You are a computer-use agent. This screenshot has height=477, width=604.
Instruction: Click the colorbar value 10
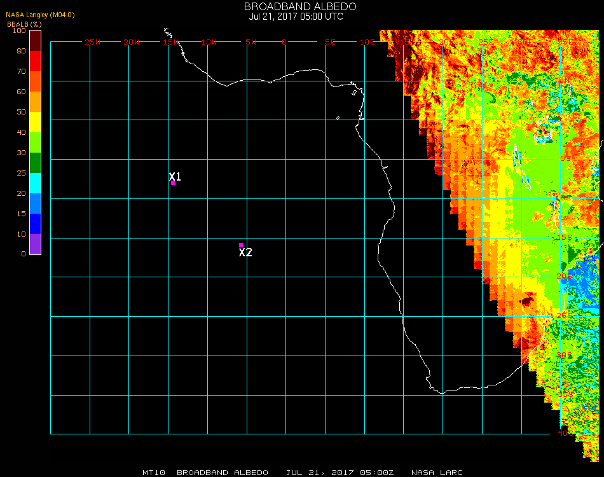(x=21, y=234)
